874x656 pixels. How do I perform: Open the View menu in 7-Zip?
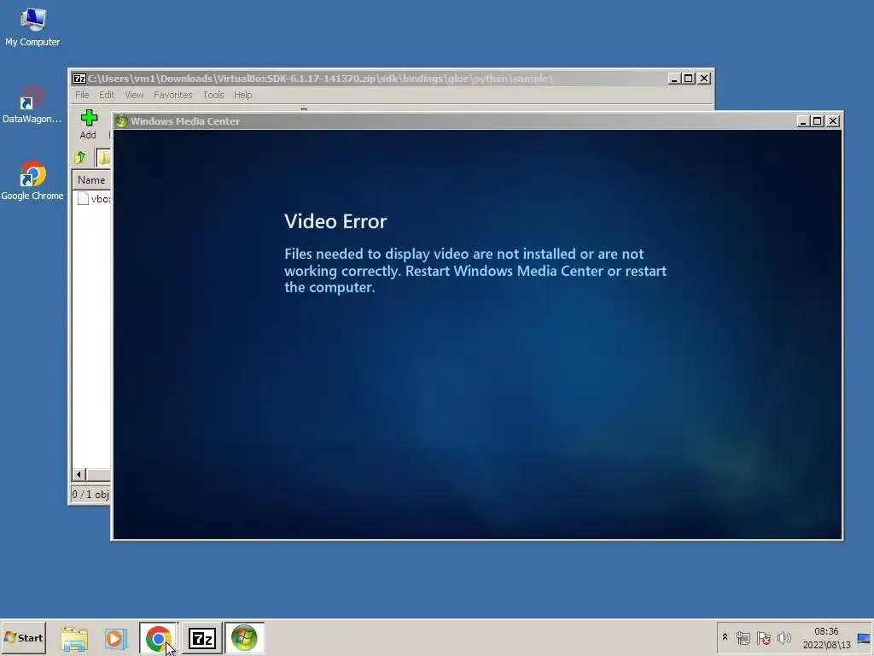tap(134, 95)
